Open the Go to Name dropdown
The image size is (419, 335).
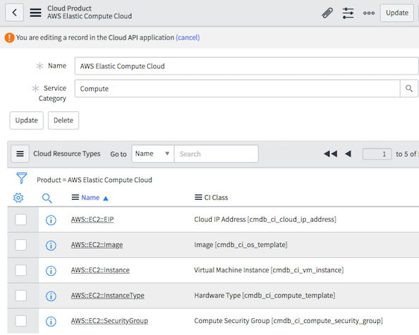point(152,153)
